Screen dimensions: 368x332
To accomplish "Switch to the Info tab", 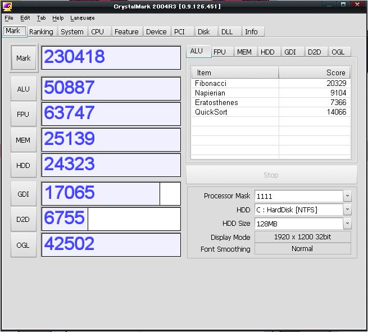I will pyautogui.click(x=253, y=31).
